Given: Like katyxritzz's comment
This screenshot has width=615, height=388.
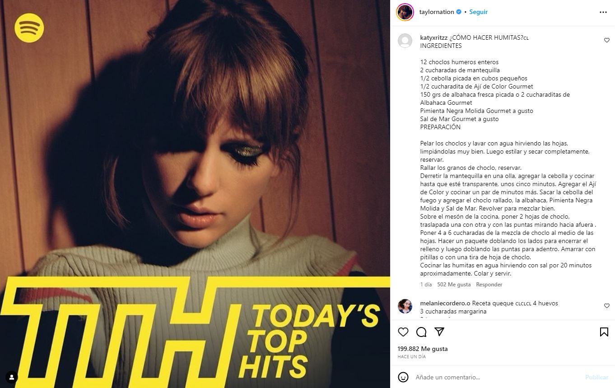Looking at the screenshot, I should [x=607, y=40].
